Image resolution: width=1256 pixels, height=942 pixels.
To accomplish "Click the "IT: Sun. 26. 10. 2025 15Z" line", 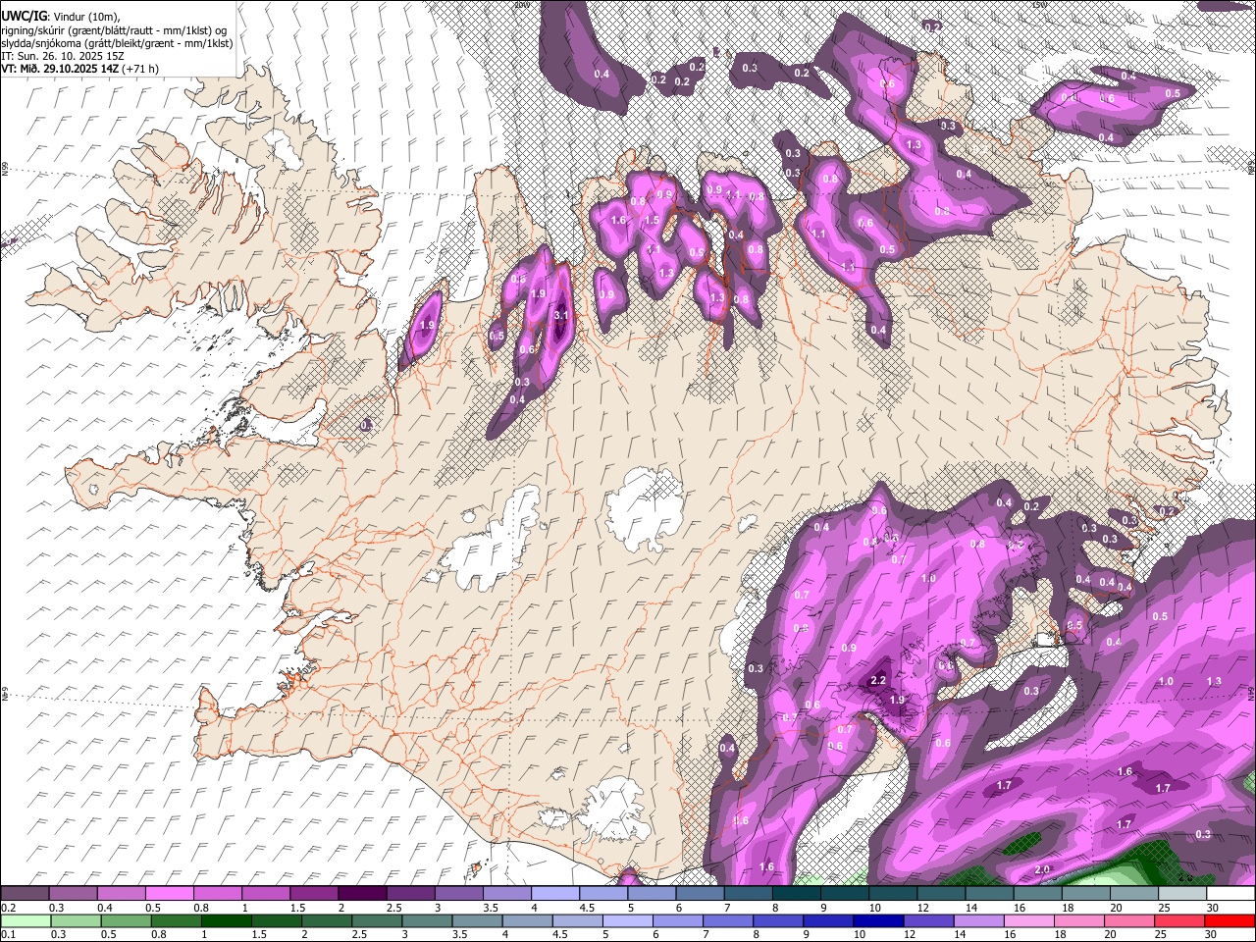I will coord(63,57).
